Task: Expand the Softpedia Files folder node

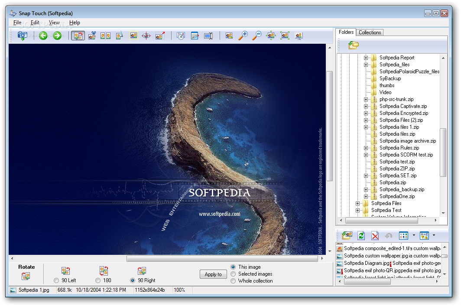Action: tap(358, 203)
